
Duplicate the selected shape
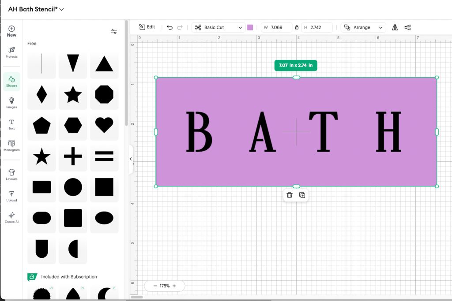302,195
